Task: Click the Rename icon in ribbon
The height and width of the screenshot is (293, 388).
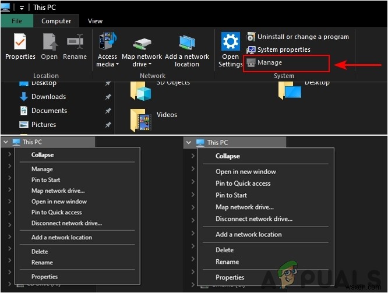Action: pyautogui.click(x=75, y=41)
